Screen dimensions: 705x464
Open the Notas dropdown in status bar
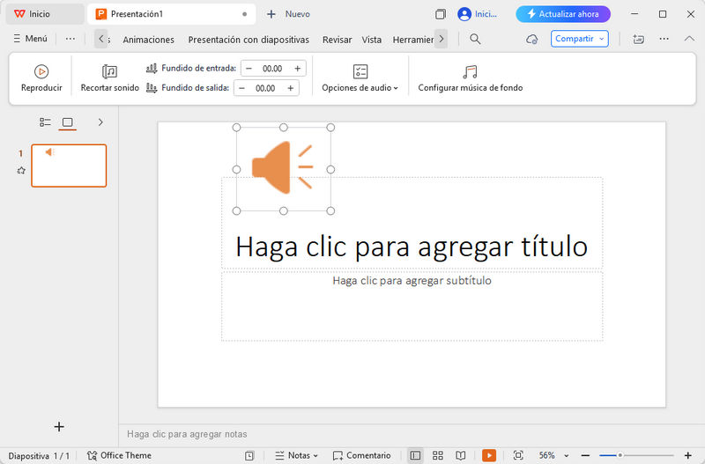pos(297,455)
